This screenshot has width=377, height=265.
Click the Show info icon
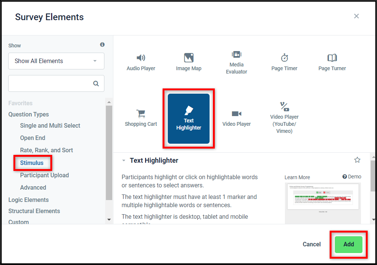coord(102,44)
